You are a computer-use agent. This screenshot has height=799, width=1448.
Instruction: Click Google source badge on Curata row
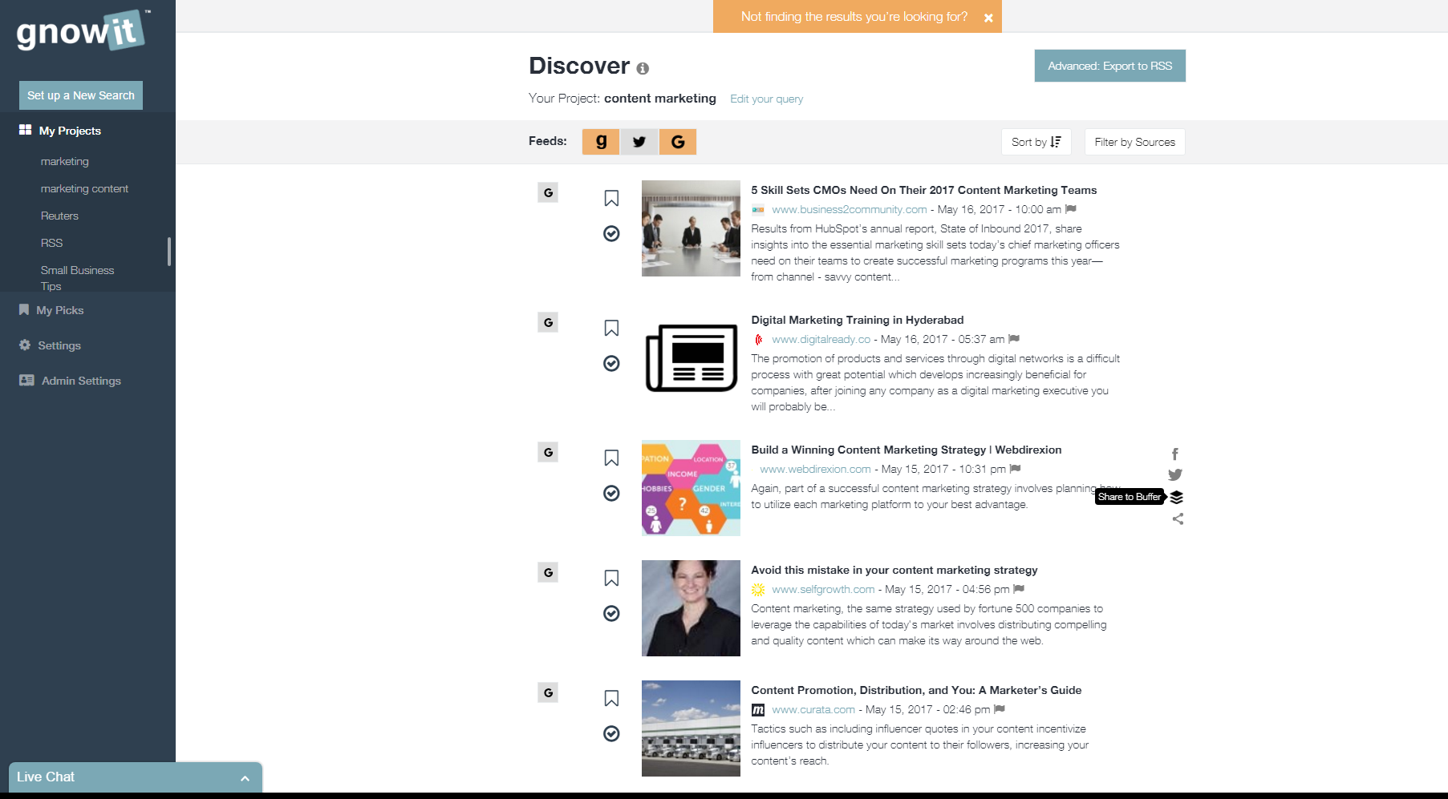pyautogui.click(x=548, y=692)
